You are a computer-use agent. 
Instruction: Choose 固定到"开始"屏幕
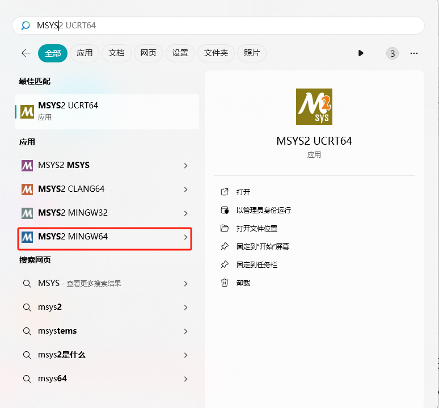pos(263,247)
